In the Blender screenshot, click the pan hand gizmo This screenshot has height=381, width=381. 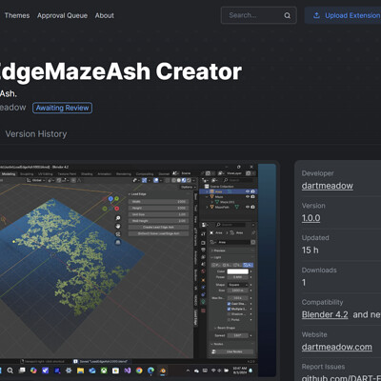click(x=118, y=226)
